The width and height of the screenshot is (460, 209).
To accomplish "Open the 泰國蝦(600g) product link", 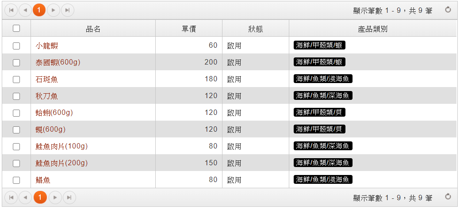I will click(x=58, y=62).
